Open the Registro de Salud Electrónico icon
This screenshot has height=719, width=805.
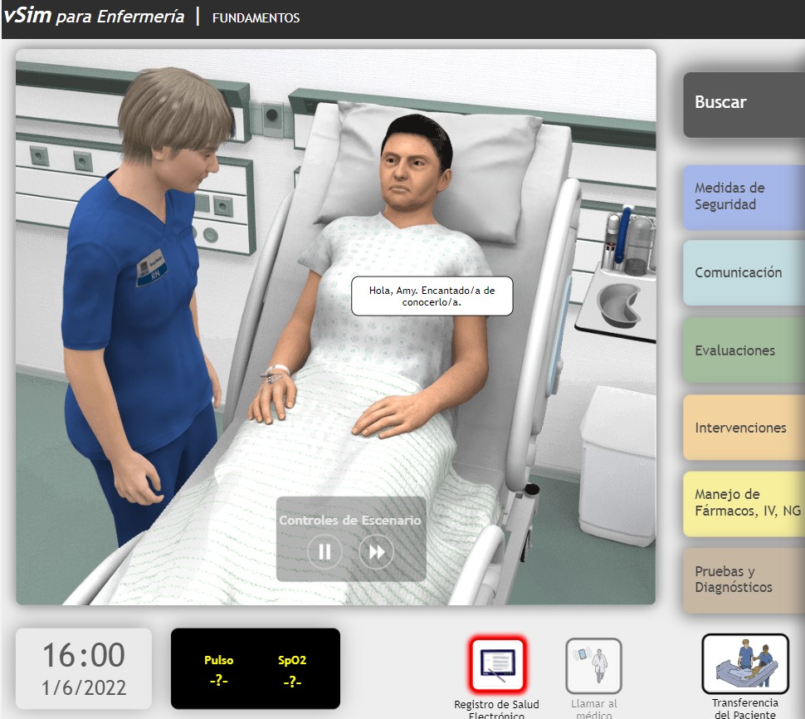496,665
